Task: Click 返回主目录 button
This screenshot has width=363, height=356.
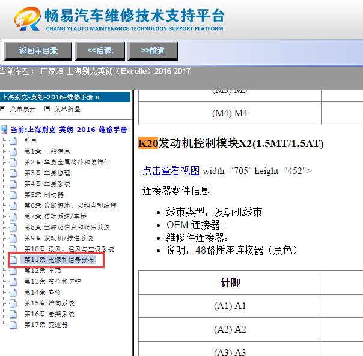Action: click(x=38, y=51)
